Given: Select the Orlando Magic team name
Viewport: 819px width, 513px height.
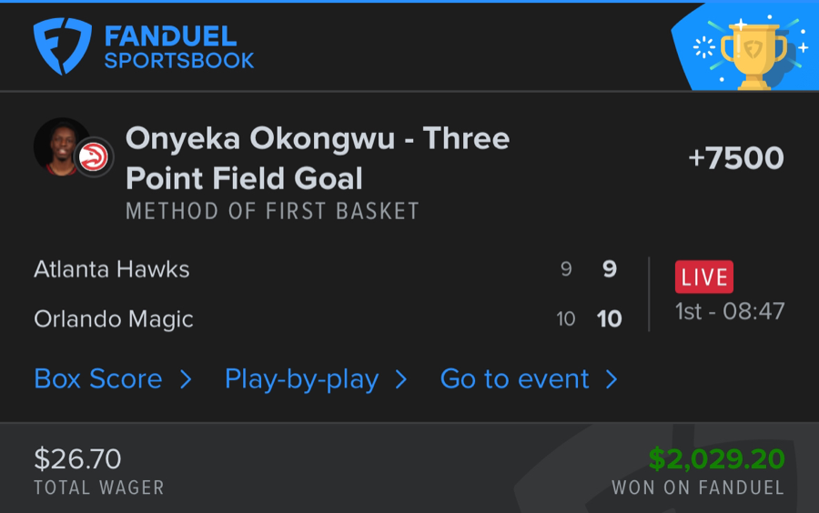Looking at the screenshot, I should coord(114,319).
